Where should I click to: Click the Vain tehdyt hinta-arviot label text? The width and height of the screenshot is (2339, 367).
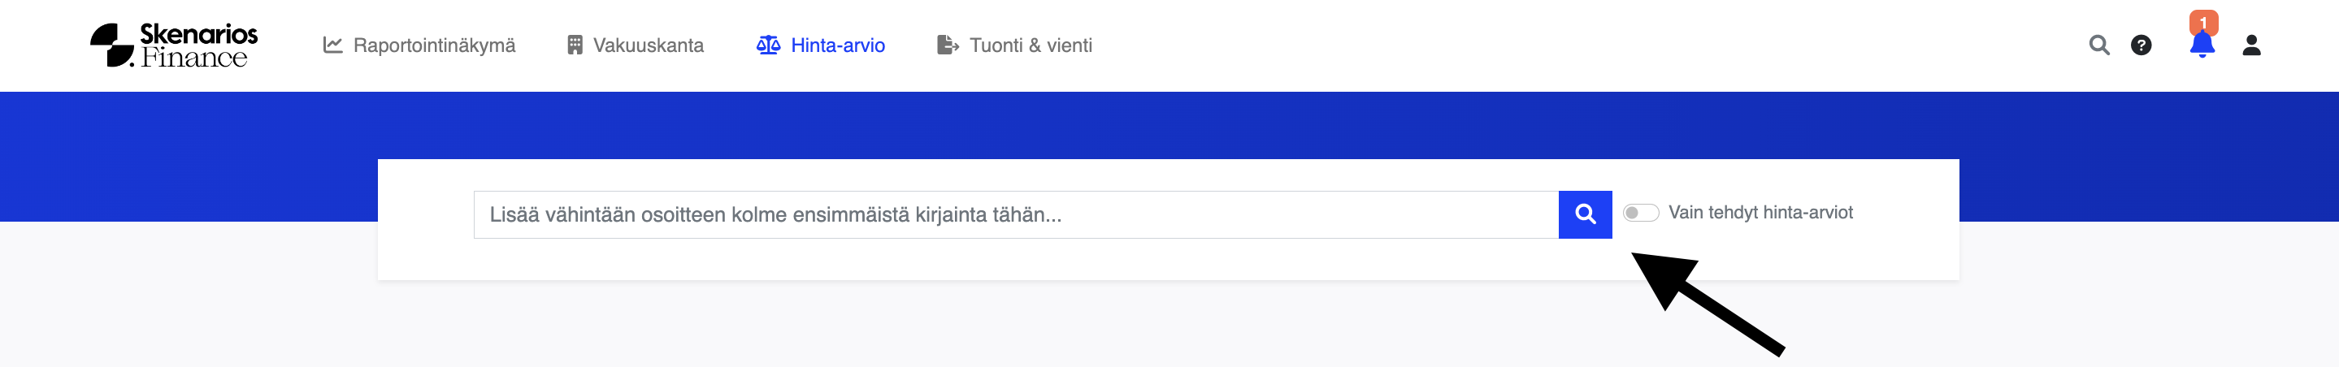pyautogui.click(x=1760, y=213)
